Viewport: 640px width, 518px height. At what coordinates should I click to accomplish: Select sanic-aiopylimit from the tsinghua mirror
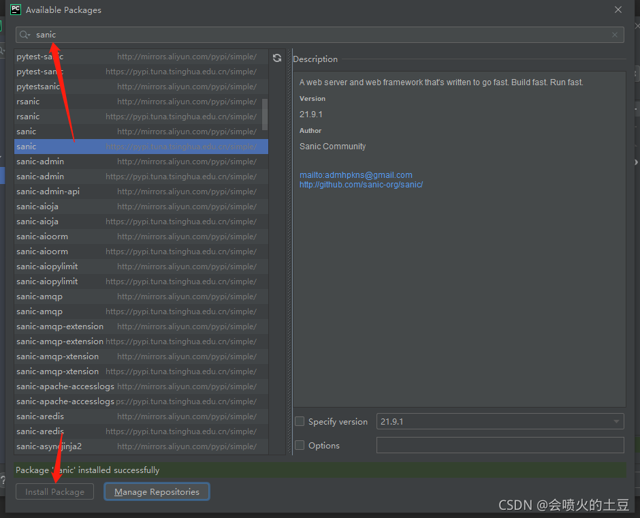[141, 281]
